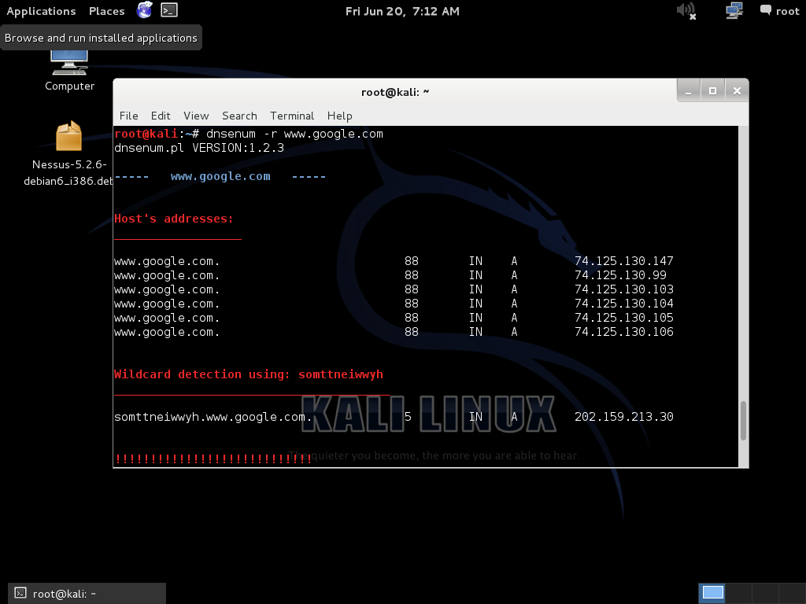Open the terminal's Search menu
Viewport: 806px width, 604px height.
tap(239, 116)
